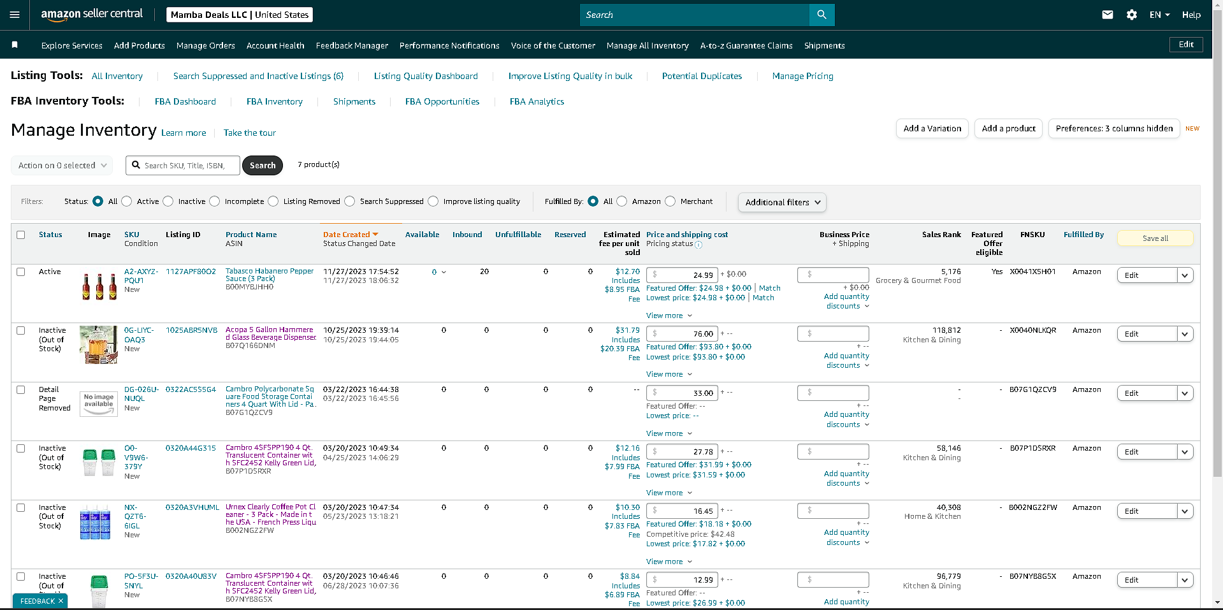Click Match next to Featured Offer $24.98

pos(769,288)
